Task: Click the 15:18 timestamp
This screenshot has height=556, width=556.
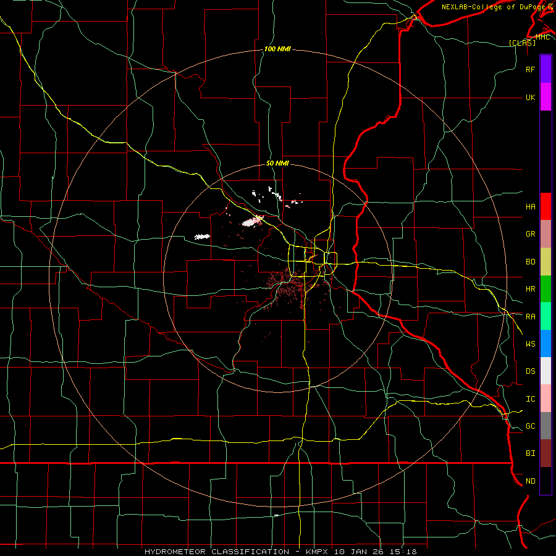Action: pos(405,552)
